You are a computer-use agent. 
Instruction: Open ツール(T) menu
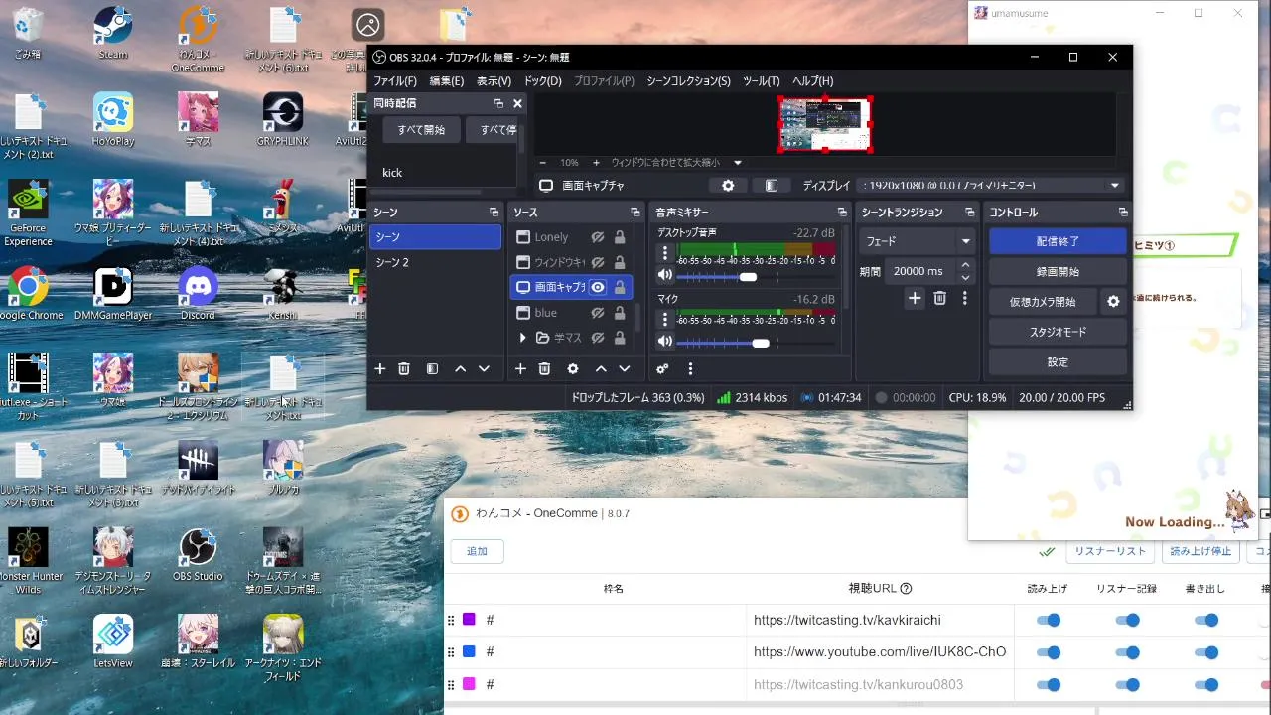[x=761, y=81]
